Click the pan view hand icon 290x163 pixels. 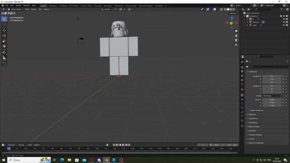236,36
